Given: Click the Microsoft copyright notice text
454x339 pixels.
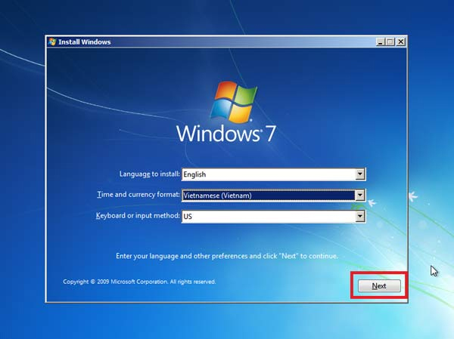Looking at the screenshot, I should click(139, 282).
